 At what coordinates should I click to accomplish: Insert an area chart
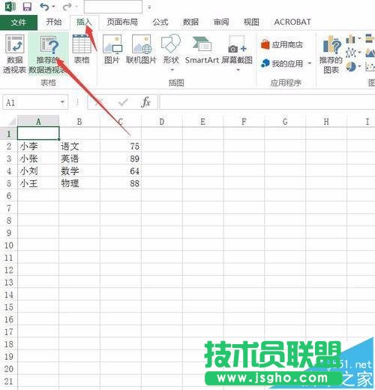[370, 53]
